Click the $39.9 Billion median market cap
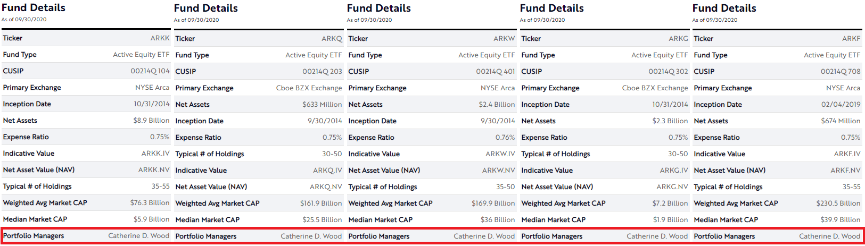 (841, 220)
